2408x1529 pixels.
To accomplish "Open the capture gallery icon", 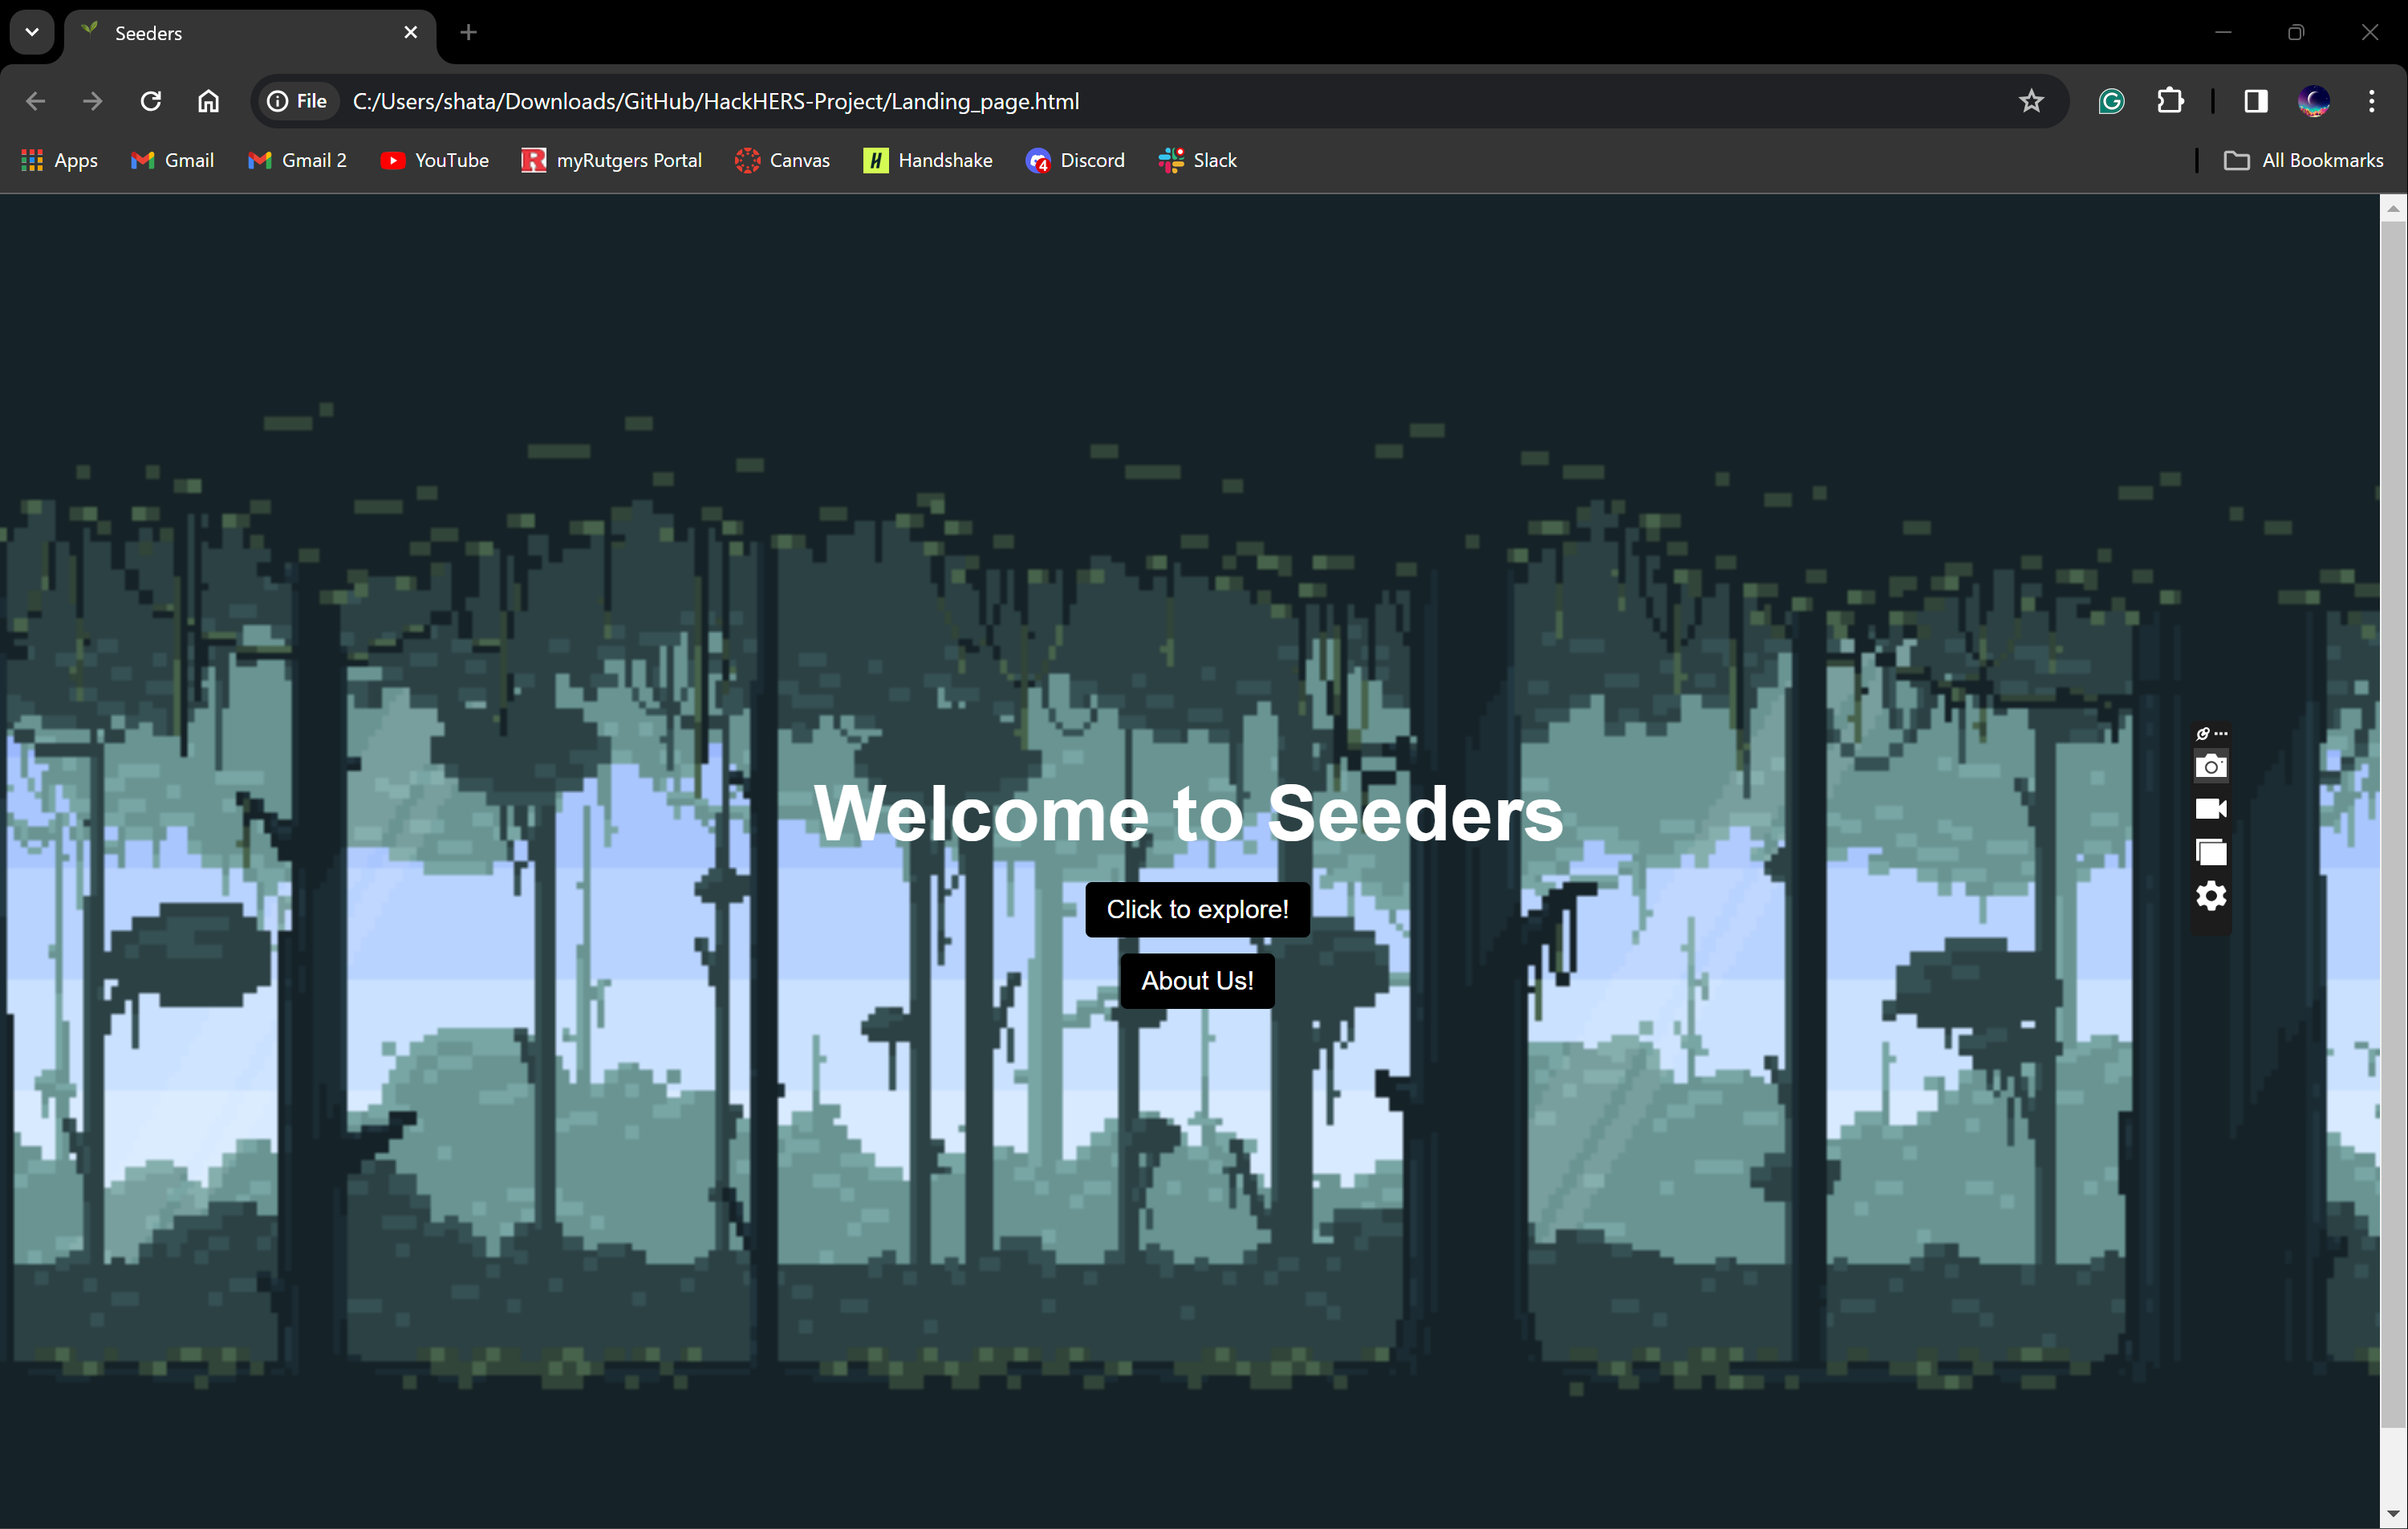I will (2211, 852).
